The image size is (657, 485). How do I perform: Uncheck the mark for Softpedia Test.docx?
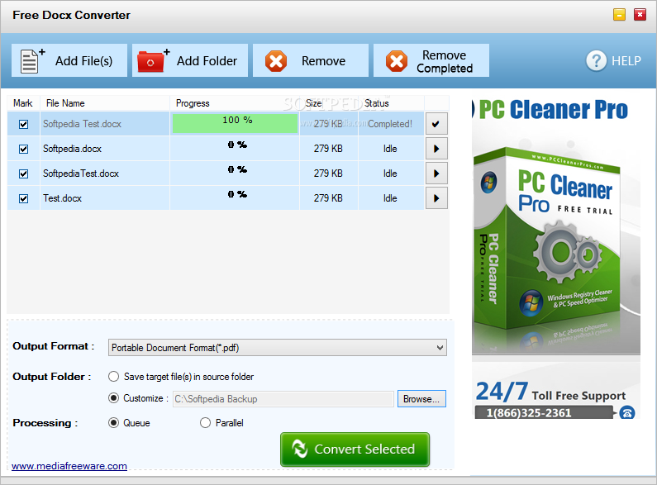(23, 124)
